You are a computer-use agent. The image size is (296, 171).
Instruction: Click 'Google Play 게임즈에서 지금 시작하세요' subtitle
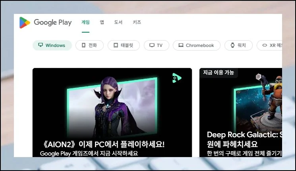91,153
